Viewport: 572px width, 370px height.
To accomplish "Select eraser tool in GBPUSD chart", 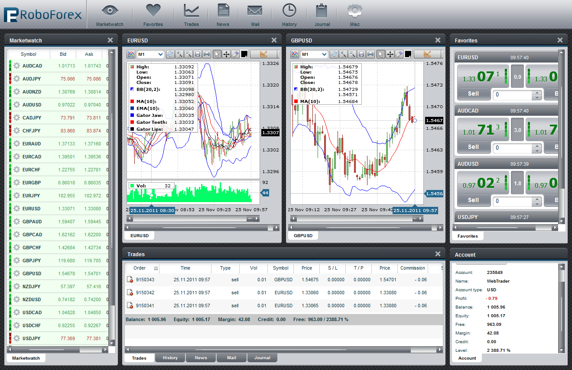I will (399, 54).
